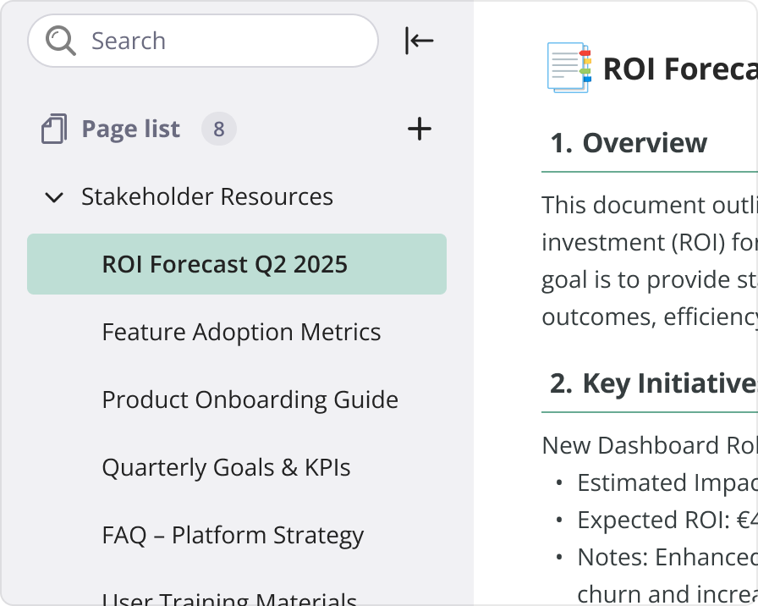Add a new page with plus icon
Image resolution: width=758 pixels, height=606 pixels.
420,129
